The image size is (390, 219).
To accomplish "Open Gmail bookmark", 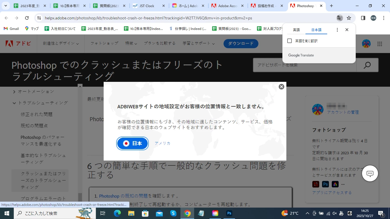I will click(x=11, y=29).
